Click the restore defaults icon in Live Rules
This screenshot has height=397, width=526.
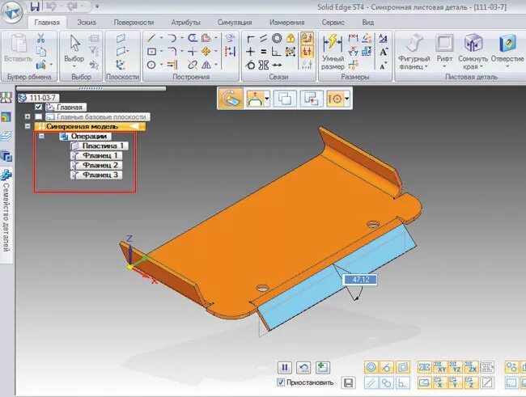(303, 368)
